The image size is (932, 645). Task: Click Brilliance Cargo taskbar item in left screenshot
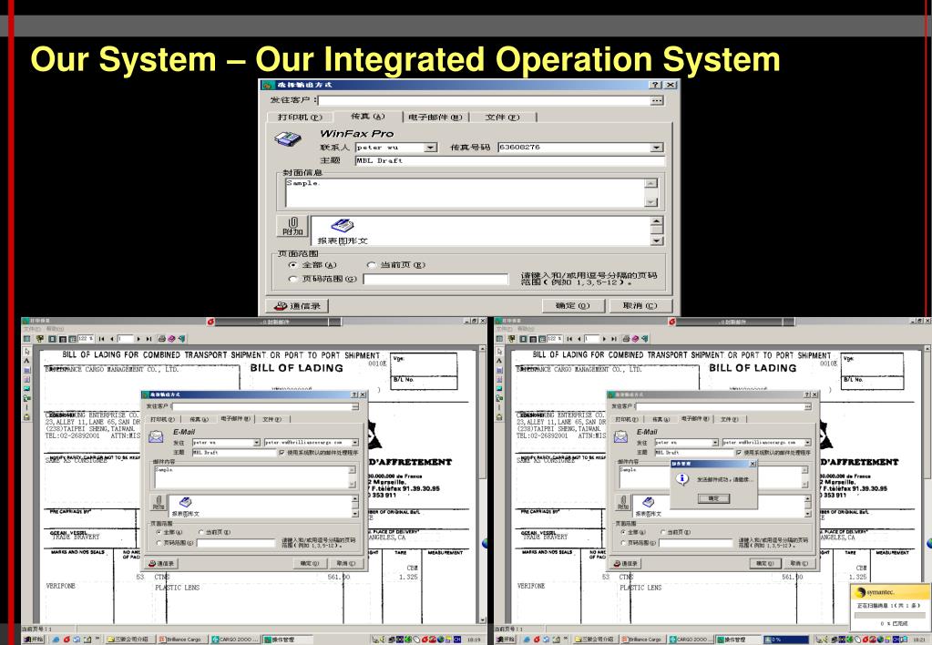tap(181, 640)
